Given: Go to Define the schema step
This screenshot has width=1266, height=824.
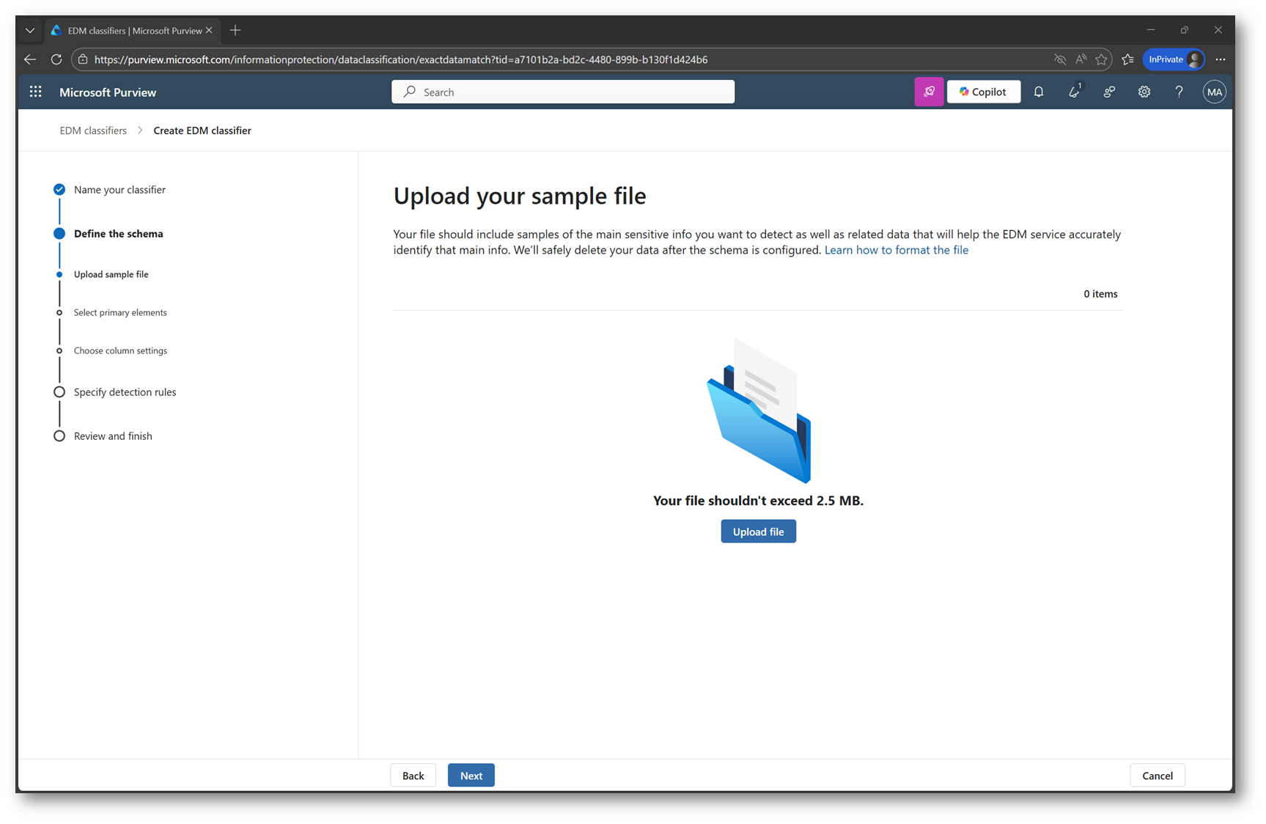Looking at the screenshot, I should pos(119,233).
